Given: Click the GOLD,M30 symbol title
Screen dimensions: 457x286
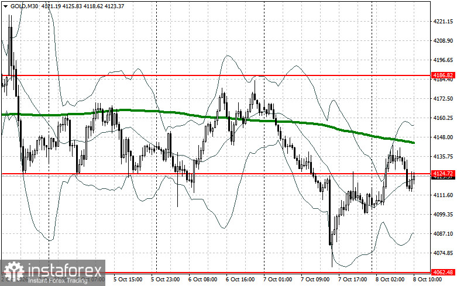Looking at the screenshot, I should click(24, 6).
